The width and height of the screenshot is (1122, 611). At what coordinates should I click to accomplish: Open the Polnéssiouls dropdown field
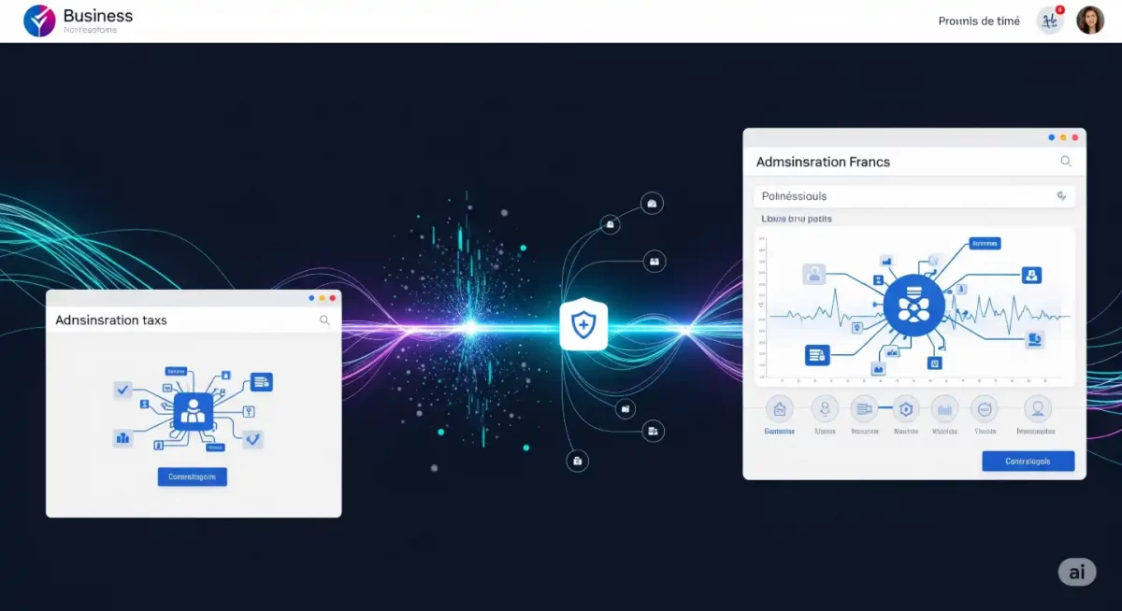tap(914, 196)
